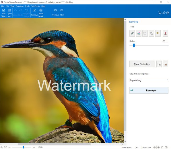The image size is (171, 149).
Task: Open the Help menu
Action: (x=43, y=6)
